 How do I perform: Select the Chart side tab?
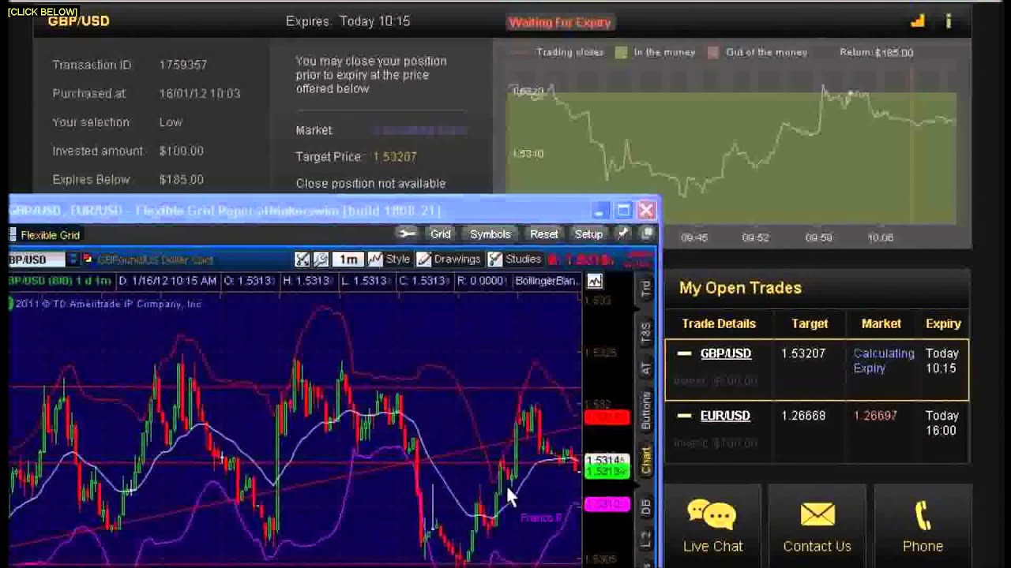click(646, 460)
